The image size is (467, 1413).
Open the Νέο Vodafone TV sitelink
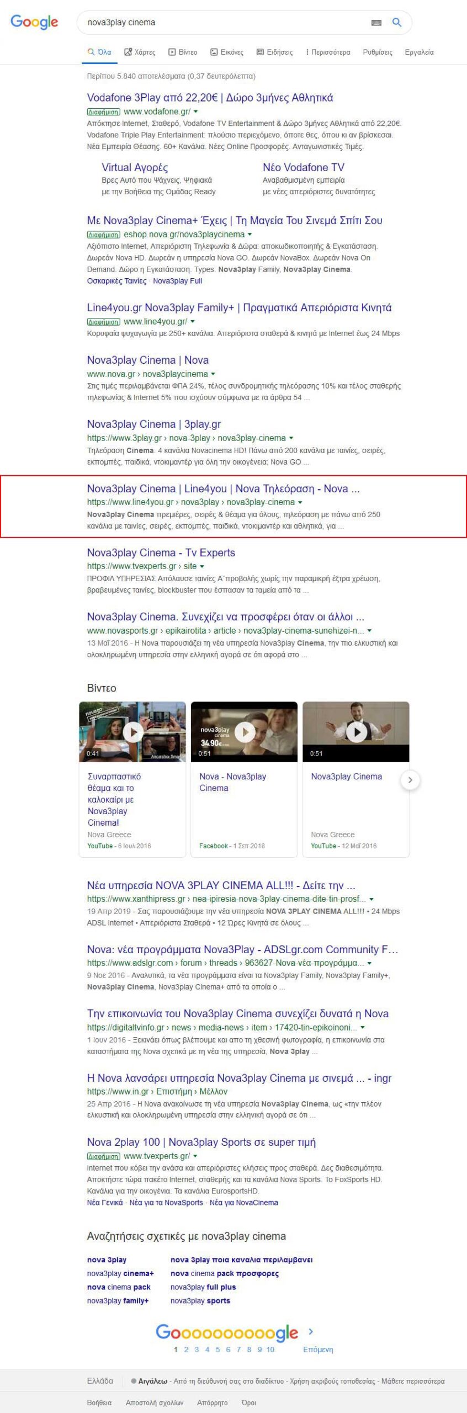(304, 167)
